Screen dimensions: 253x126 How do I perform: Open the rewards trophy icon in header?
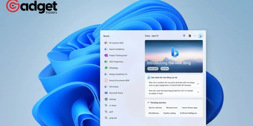coord(184,36)
